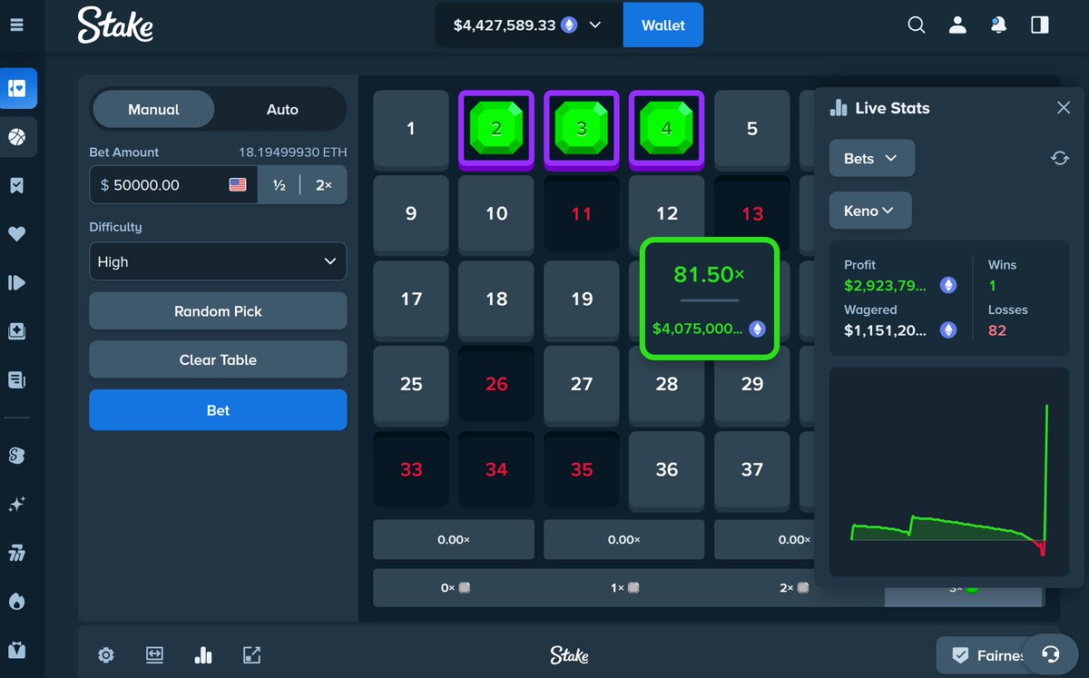Image resolution: width=1089 pixels, height=678 pixels.
Task: Open the Bets dropdown in Live Stats
Action: [x=872, y=158]
